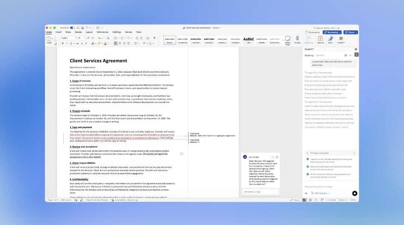
Task: Adjust the zoom slider in status bar
Action: click(x=337, y=200)
